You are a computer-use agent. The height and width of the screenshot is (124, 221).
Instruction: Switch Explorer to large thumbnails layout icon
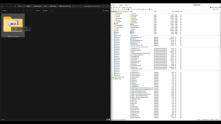(109, 120)
